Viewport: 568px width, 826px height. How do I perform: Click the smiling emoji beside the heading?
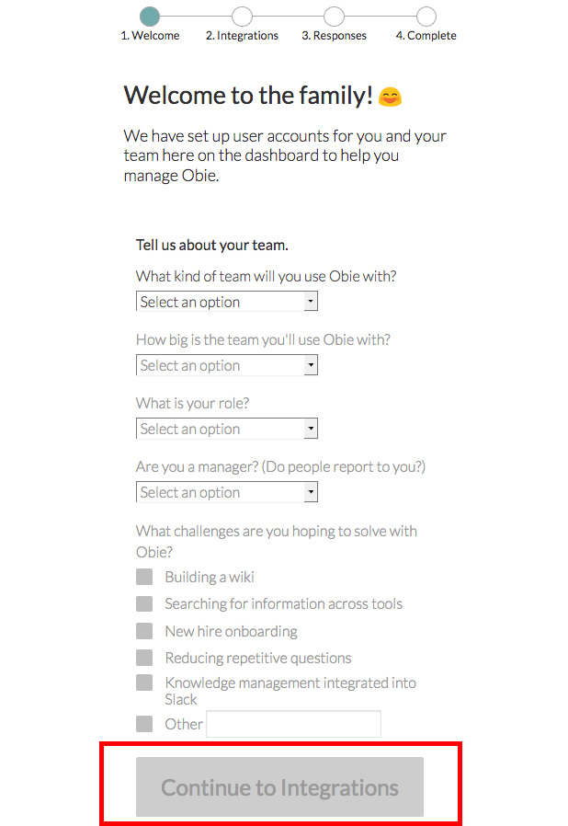[391, 96]
